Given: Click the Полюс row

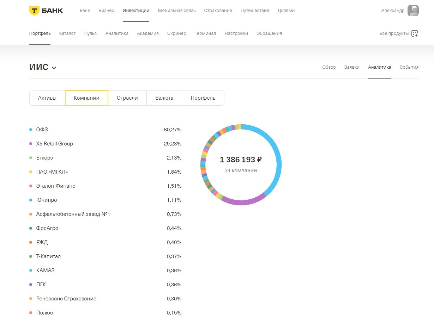Looking at the screenshot, I should [105, 313].
